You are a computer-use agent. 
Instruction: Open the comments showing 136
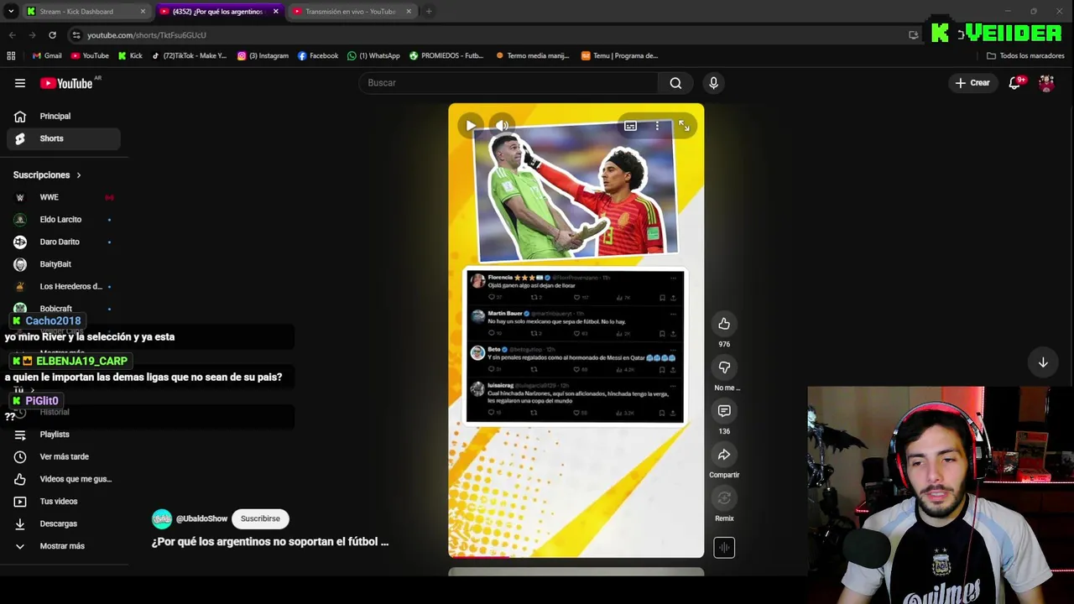[x=724, y=411]
